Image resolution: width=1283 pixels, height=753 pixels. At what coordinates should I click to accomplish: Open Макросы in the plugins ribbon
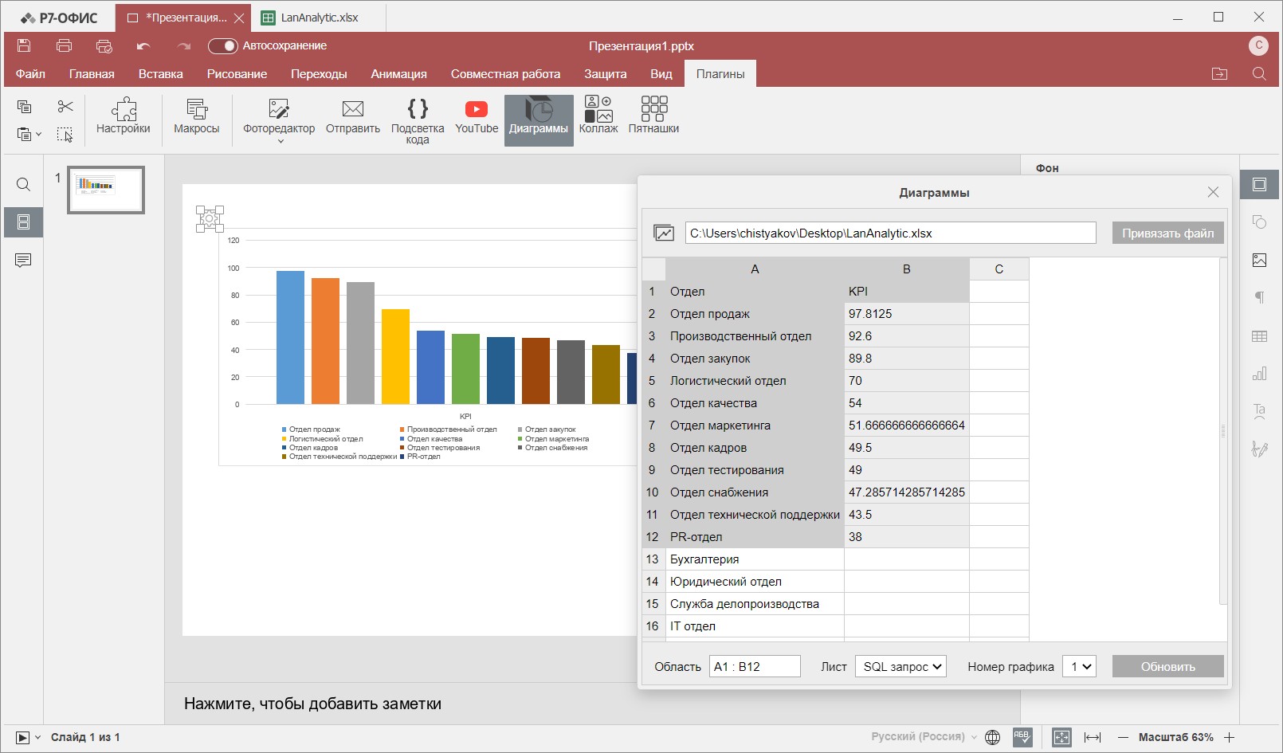click(x=196, y=116)
